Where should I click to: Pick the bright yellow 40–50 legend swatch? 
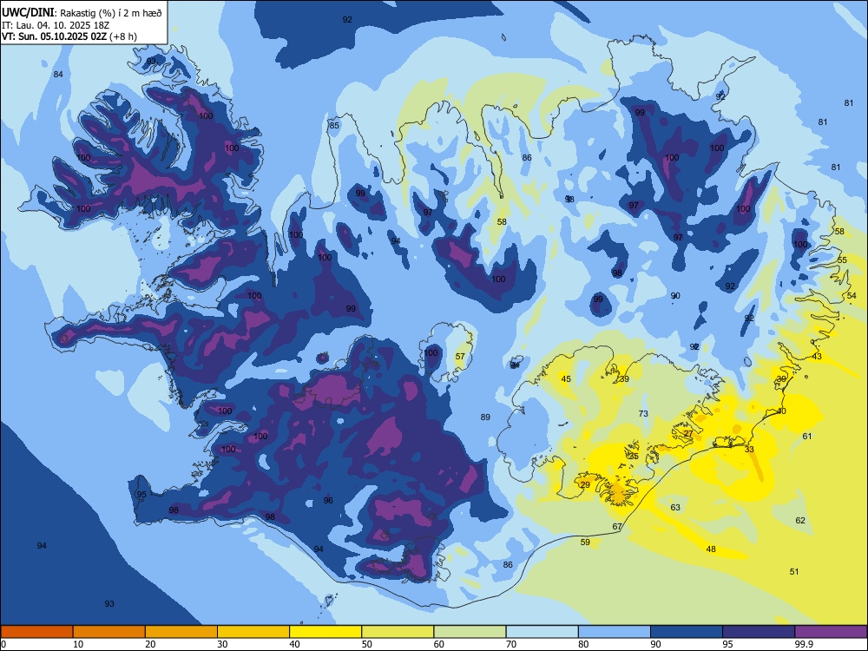pos(325,632)
